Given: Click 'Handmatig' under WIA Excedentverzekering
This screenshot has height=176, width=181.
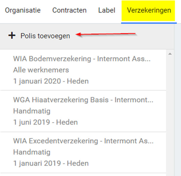Looking at the screenshot, I should click(x=32, y=152).
